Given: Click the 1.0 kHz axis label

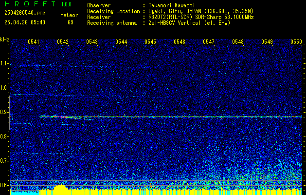Looking at the screenshot, I should click(4, 88).
